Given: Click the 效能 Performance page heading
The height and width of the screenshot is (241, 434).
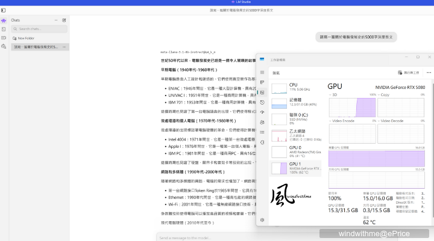Looking at the screenshot, I should click(276, 73).
